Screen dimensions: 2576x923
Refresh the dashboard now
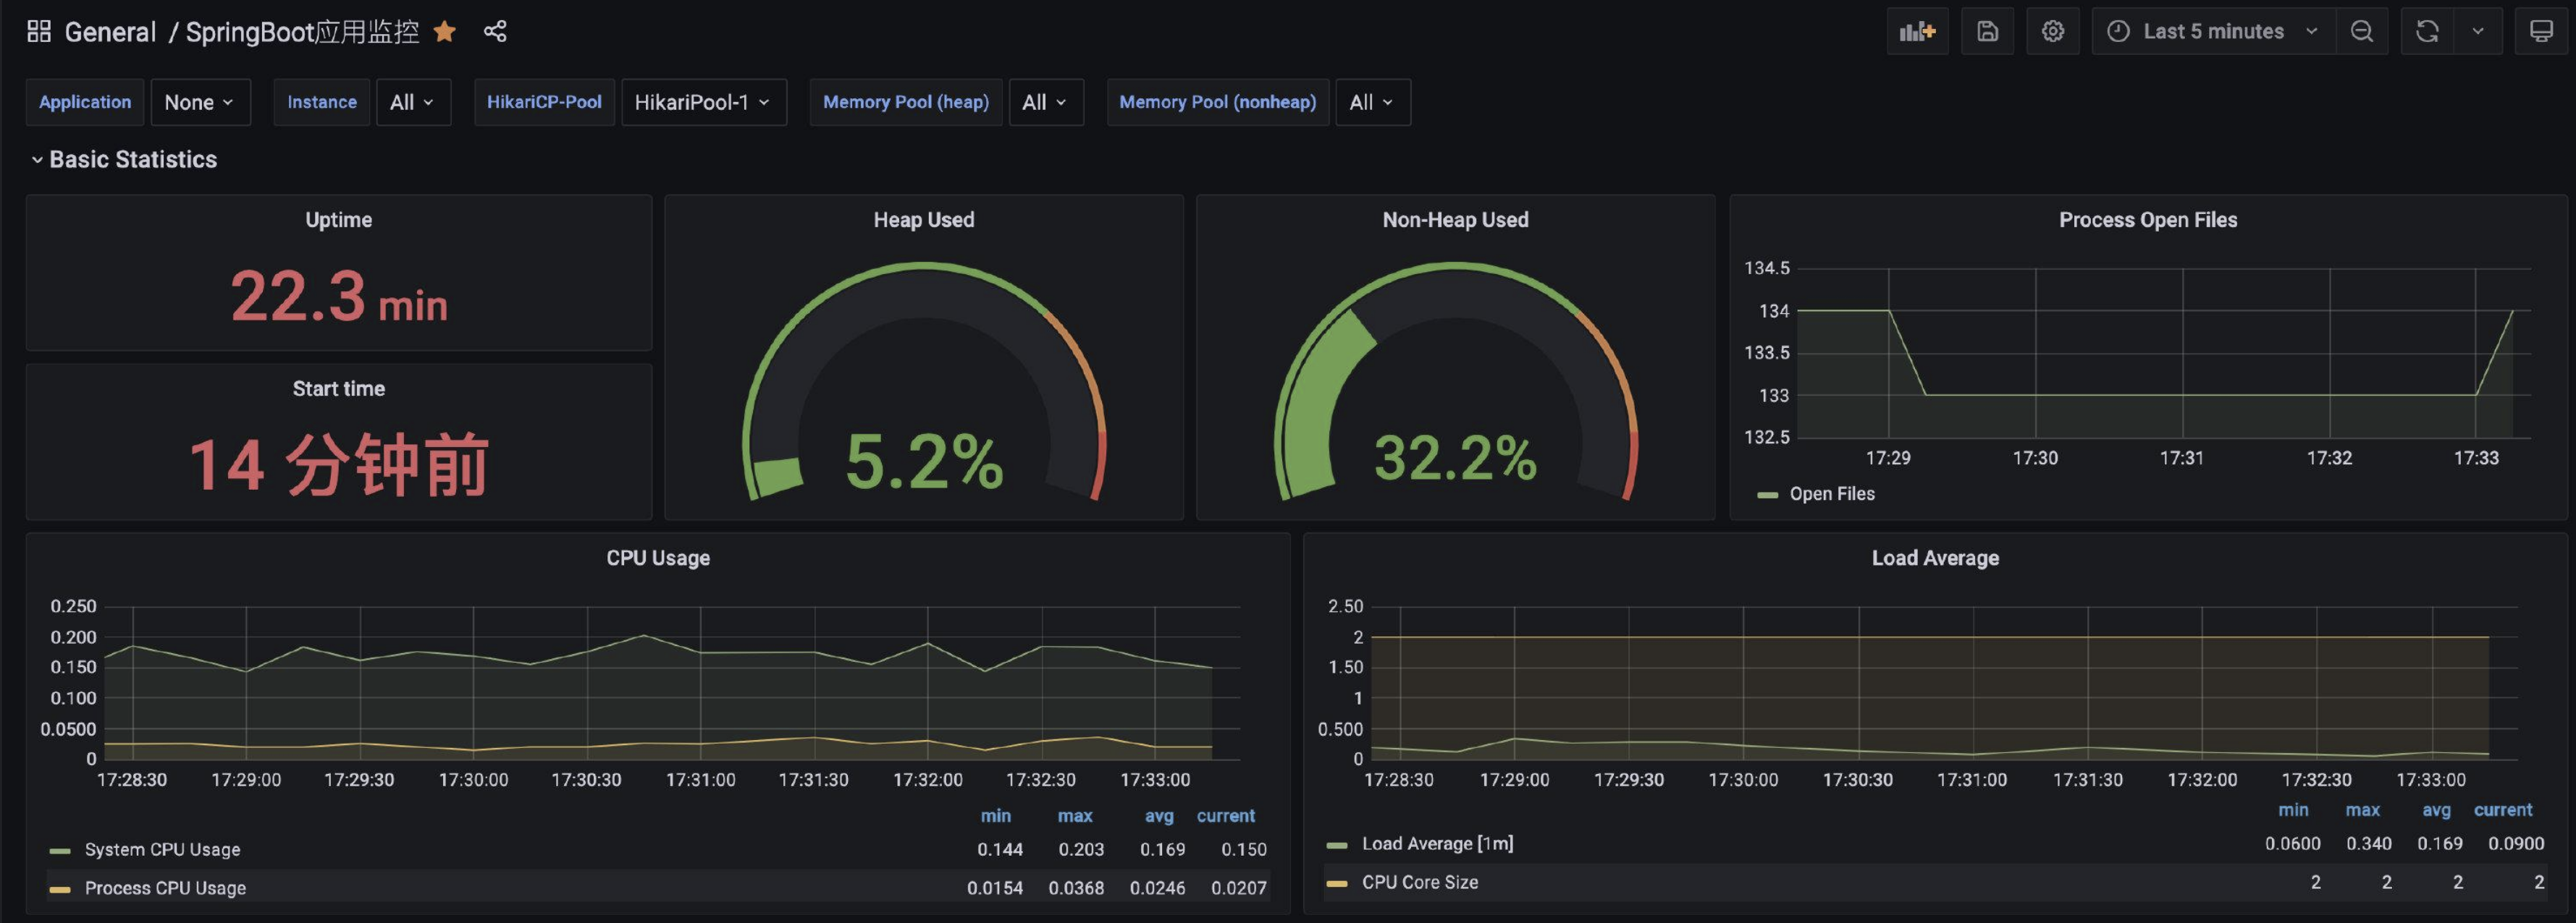coord(2427,32)
